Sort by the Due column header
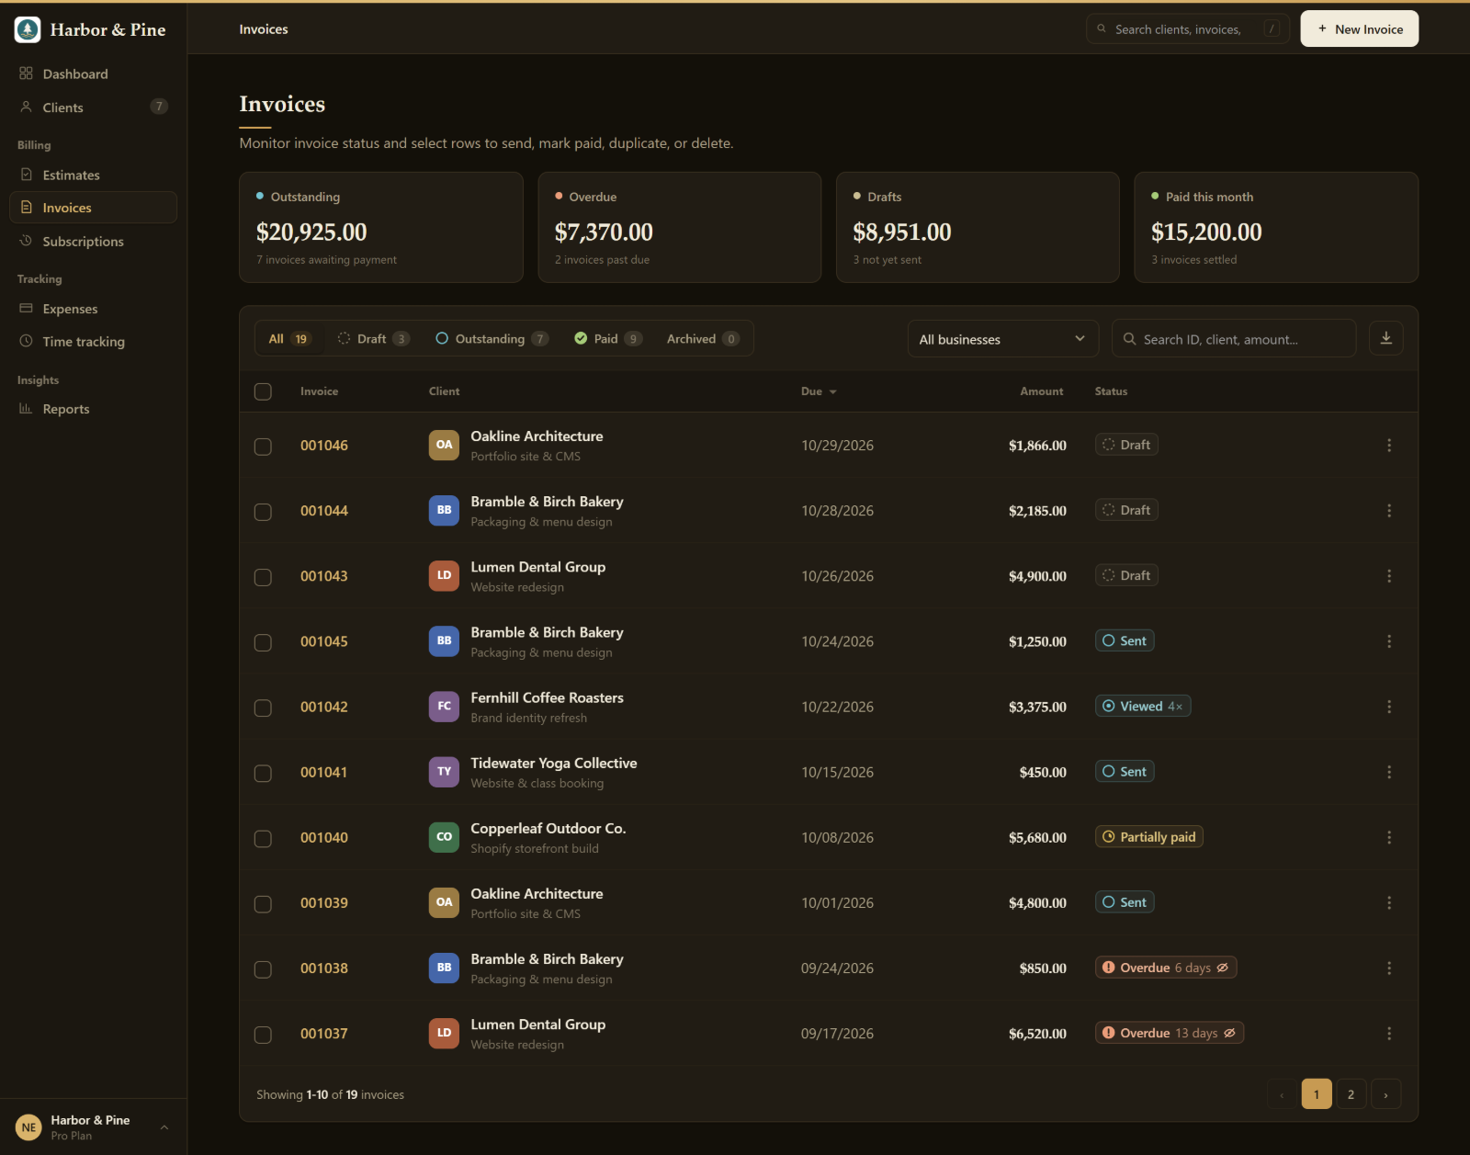1470x1155 pixels. coord(819,391)
